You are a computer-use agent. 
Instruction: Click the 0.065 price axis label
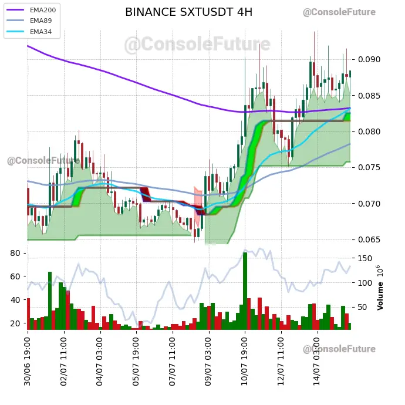click(369, 239)
